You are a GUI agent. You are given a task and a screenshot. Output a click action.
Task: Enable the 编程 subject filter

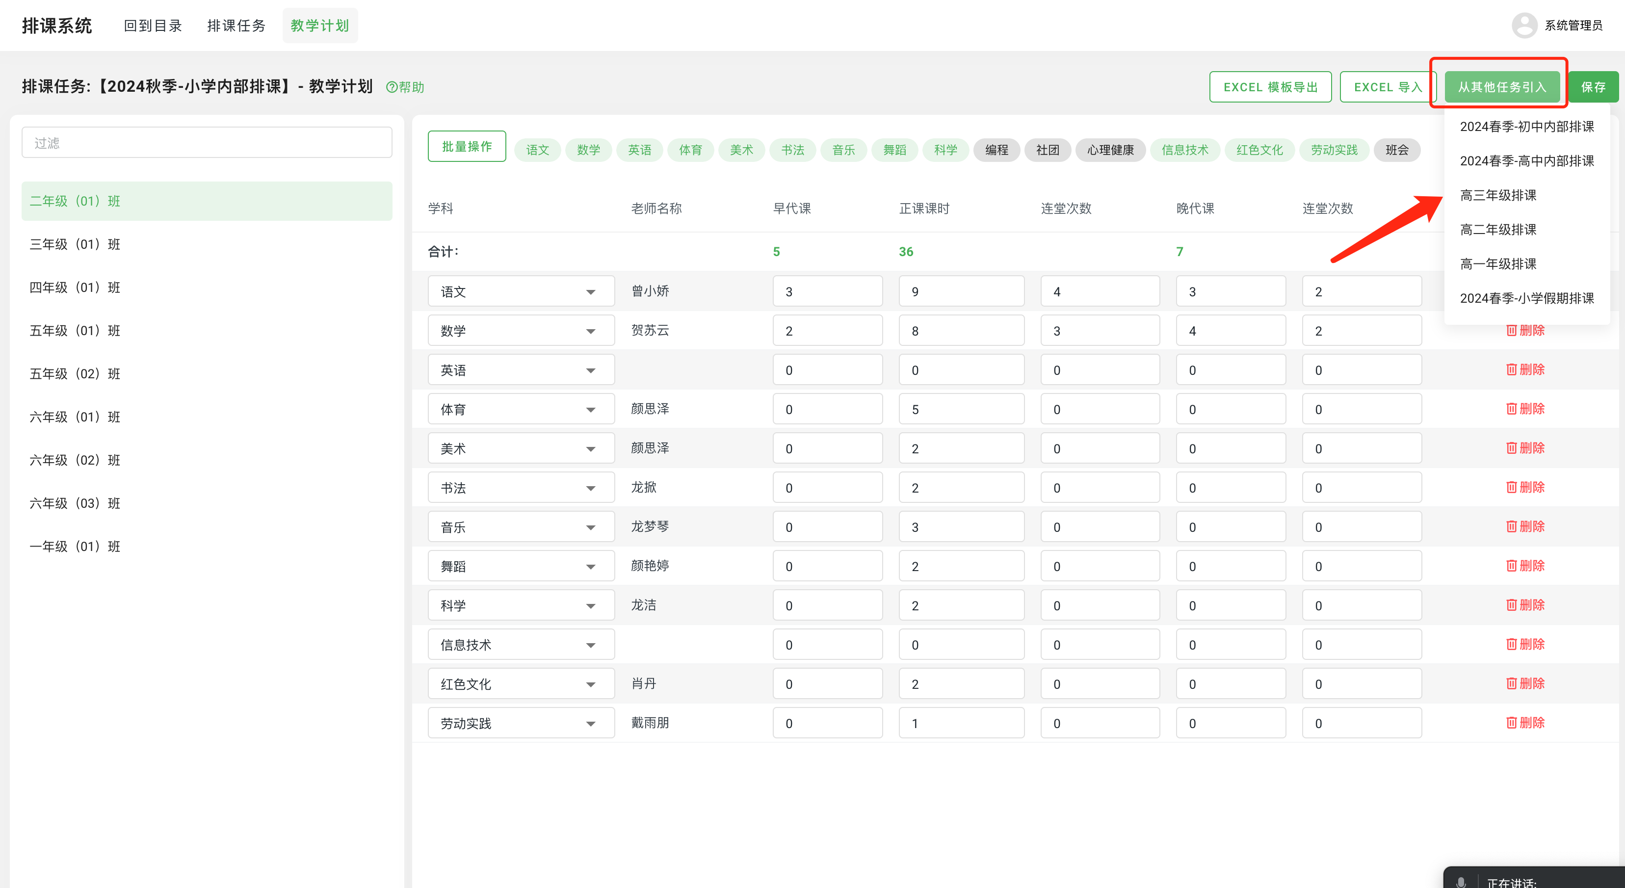point(996,150)
